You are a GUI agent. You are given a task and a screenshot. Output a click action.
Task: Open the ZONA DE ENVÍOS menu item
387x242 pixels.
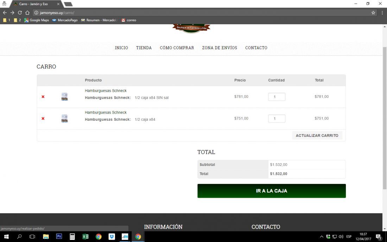click(x=220, y=48)
